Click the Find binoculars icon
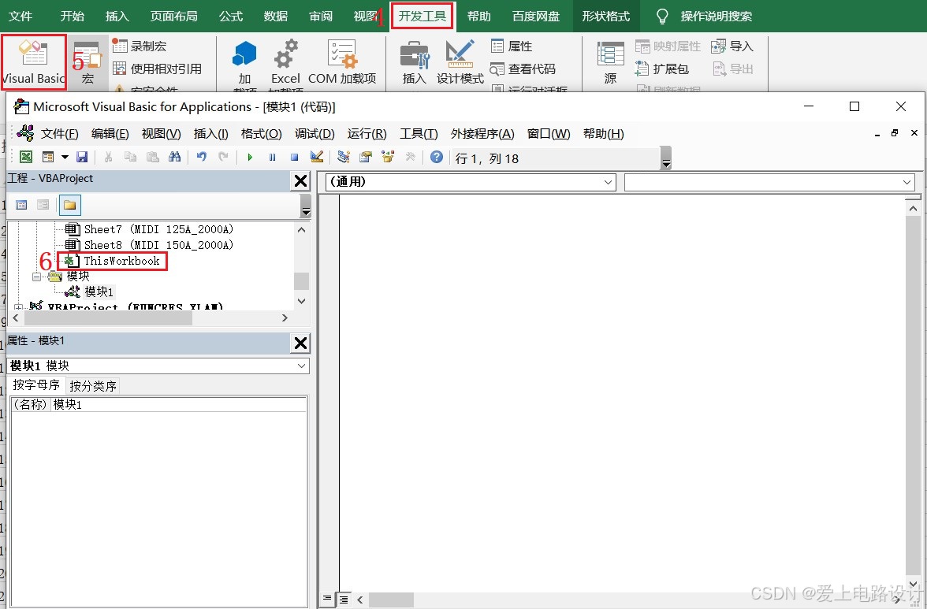The height and width of the screenshot is (609, 927). (174, 157)
